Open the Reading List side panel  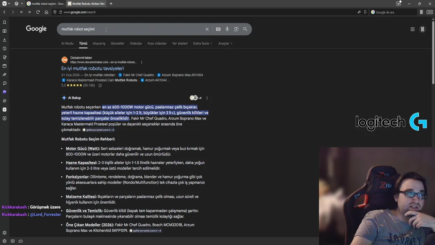point(4,31)
